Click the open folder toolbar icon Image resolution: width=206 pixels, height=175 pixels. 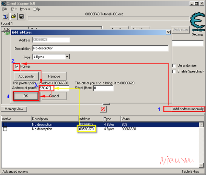(x=14, y=16)
